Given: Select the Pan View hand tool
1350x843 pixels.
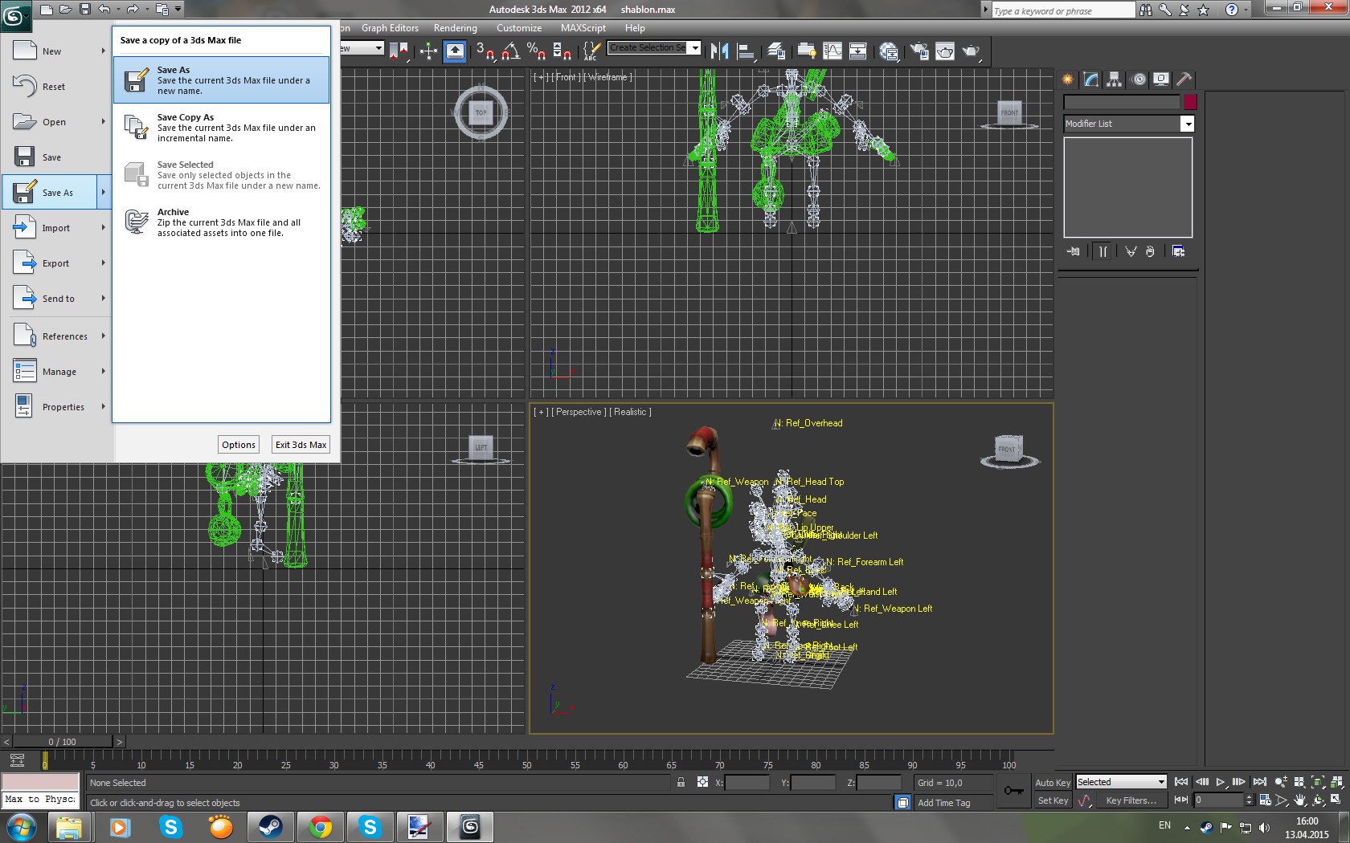Looking at the screenshot, I should point(1299,800).
